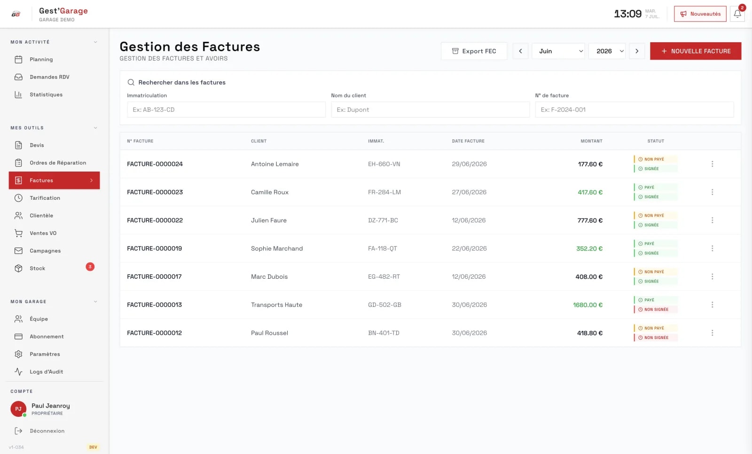Click the Paramètres gear icon
Viewport: 752px width, 454px height.
coord(18,354)
